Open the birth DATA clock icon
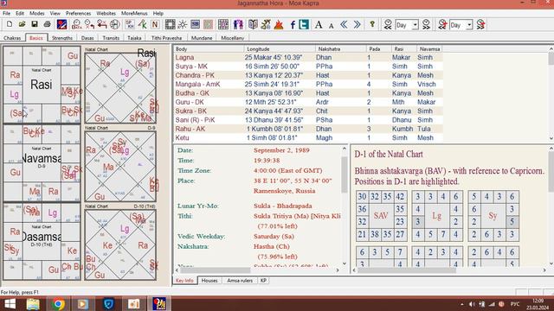This screenshot has height=311, width=554. (x=76, y=24)
